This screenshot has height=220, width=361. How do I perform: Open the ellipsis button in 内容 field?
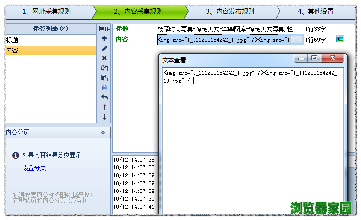296,39
